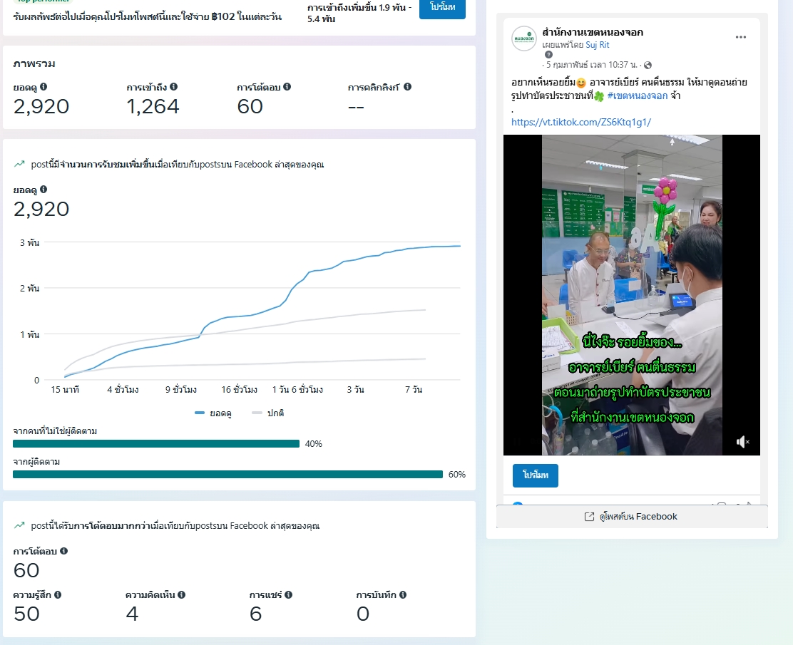Click the question mark icon under the publisher name

548,55
